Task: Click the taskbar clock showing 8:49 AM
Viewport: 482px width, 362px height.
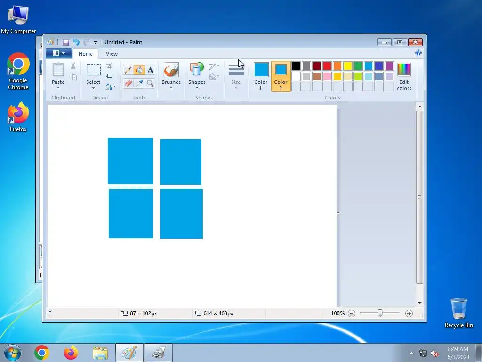Action: tap(458, 353)
